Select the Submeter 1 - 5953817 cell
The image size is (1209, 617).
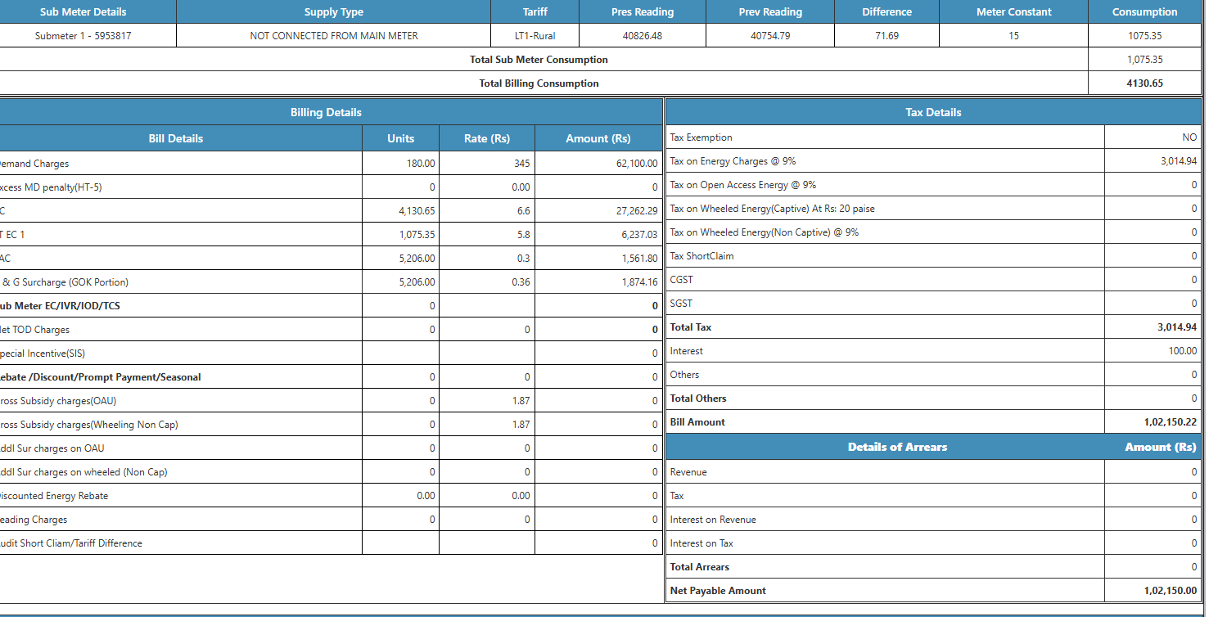click(x=83, y=35)
